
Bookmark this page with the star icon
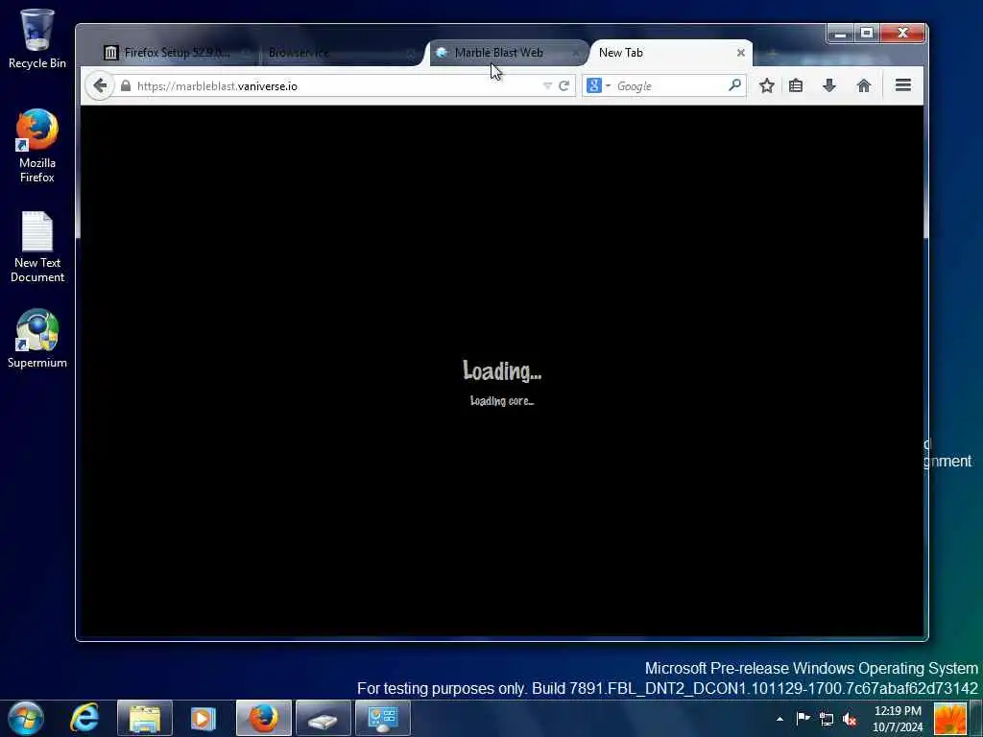pyautogui.click(x=766, y=85)
